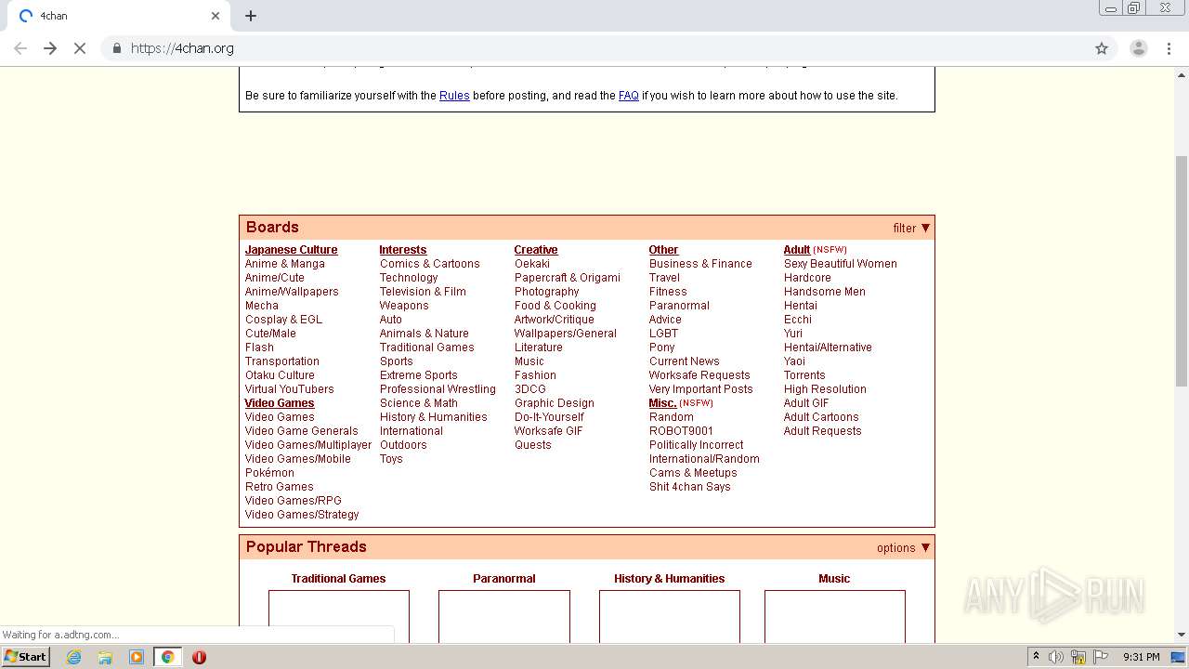Click the scrollbar down arrow

click(1182, 635)
